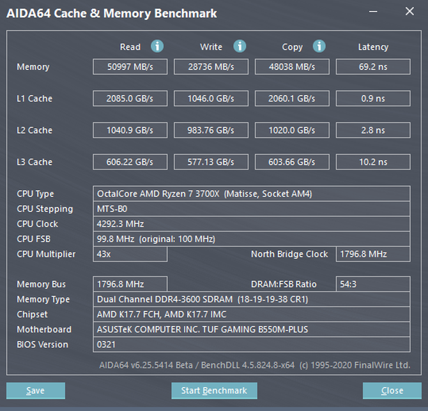Click the BIOS Version field

point(252,345)
